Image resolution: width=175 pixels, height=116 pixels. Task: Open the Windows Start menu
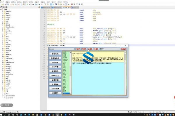1,115
